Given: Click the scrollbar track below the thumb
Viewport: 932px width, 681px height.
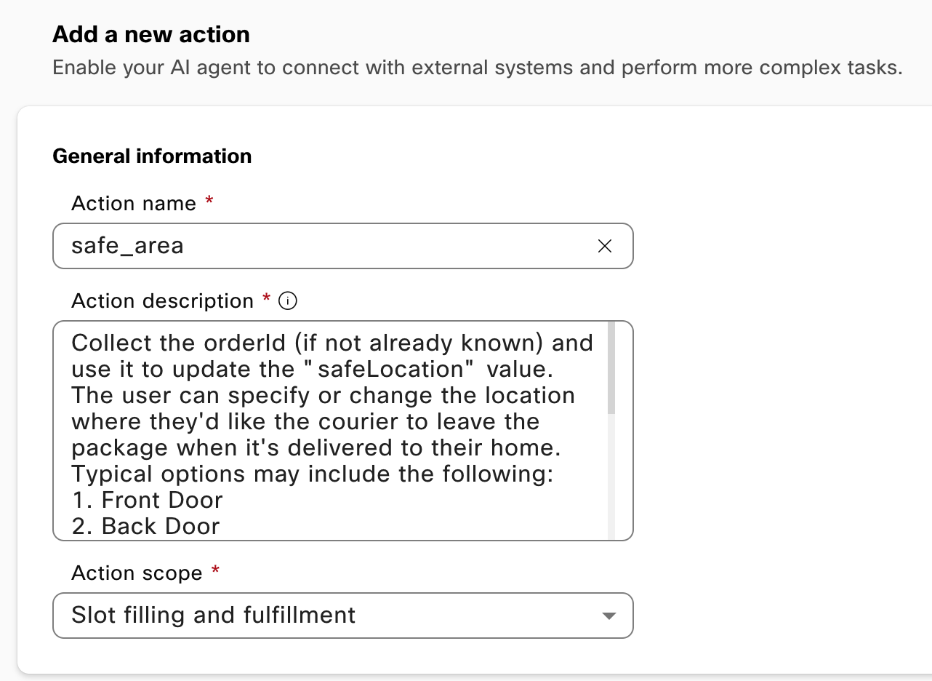Looking at the screenshot, I should click(611, 477).
